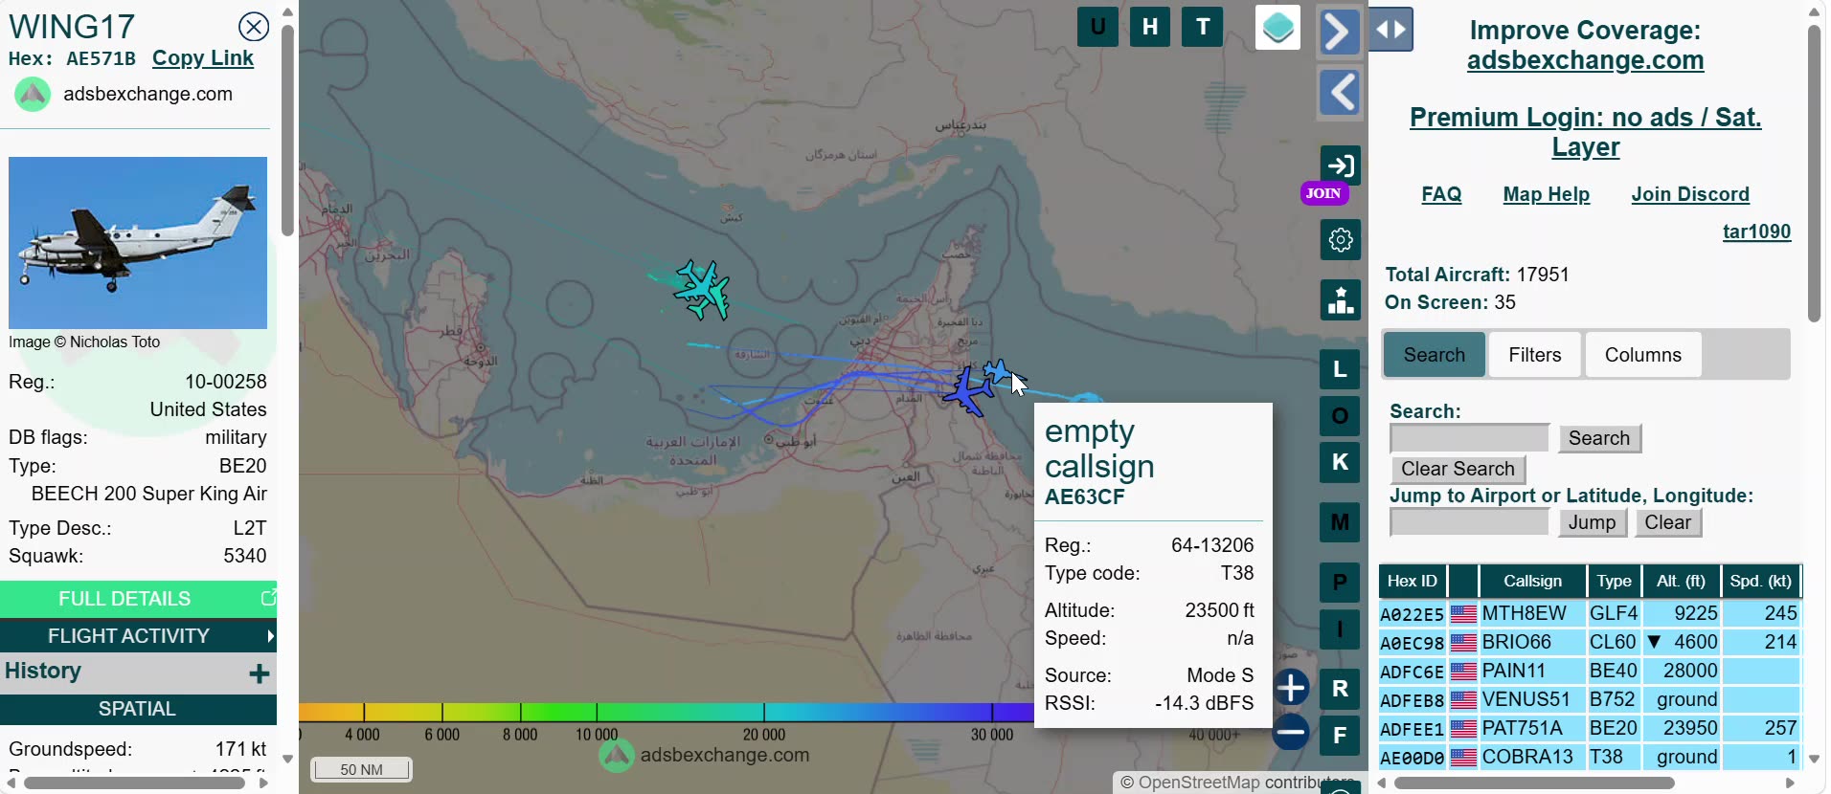Click the login arrow icon button
Image resolution: width=1831 pixels, height=794 pixels.
pos(1340,165)
